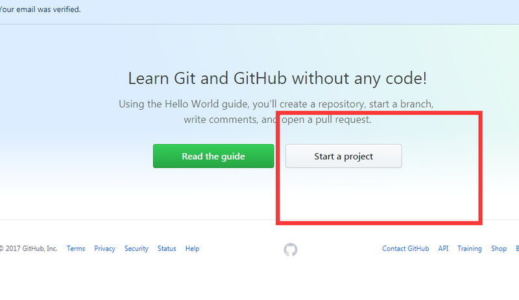Open the Shop footer link
The image size is (519, 300).
(499, 248)
